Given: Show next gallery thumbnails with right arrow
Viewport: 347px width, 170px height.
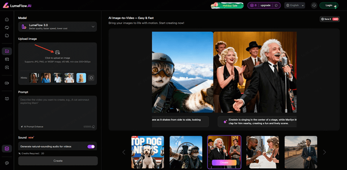Looking at the screenshot, I should pos(324,152).
